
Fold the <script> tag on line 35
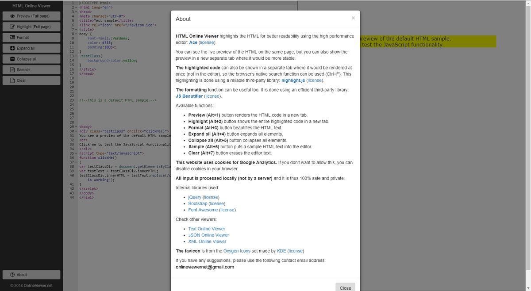pyautogui.click(x=76, y=153)
